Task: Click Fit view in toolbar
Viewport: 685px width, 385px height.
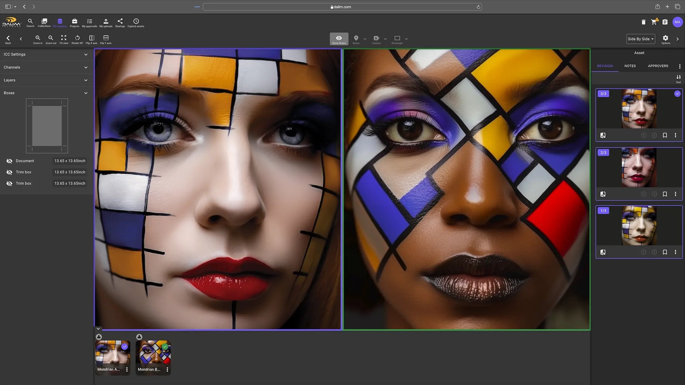Action: click(x=64, y=38)
